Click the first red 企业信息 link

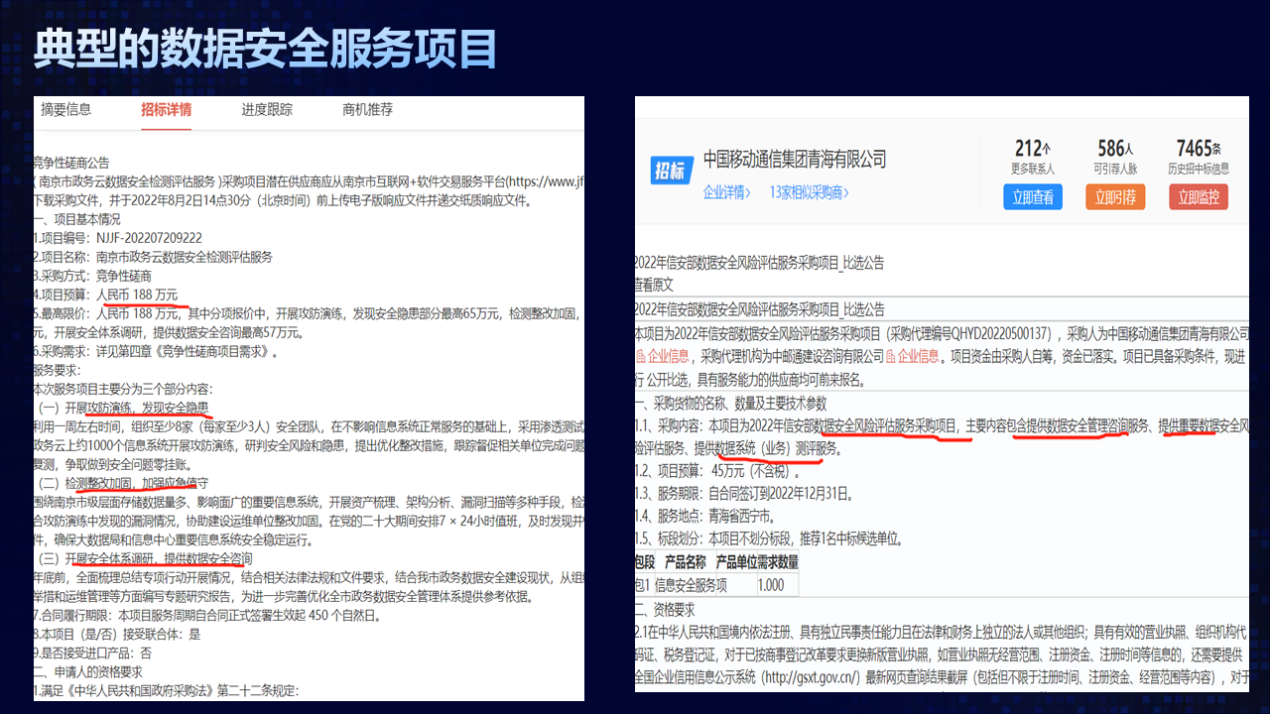coord(661,356)
